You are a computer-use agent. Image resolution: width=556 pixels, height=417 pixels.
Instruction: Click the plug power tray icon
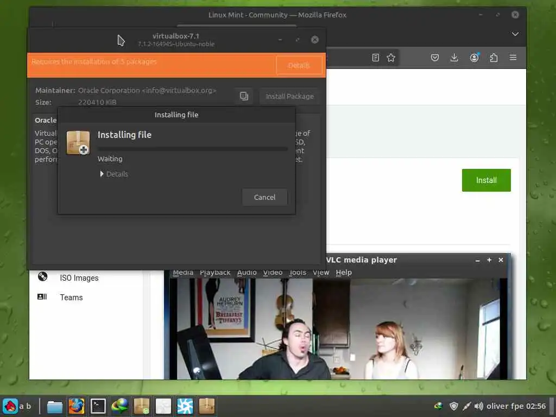point(466,406)
